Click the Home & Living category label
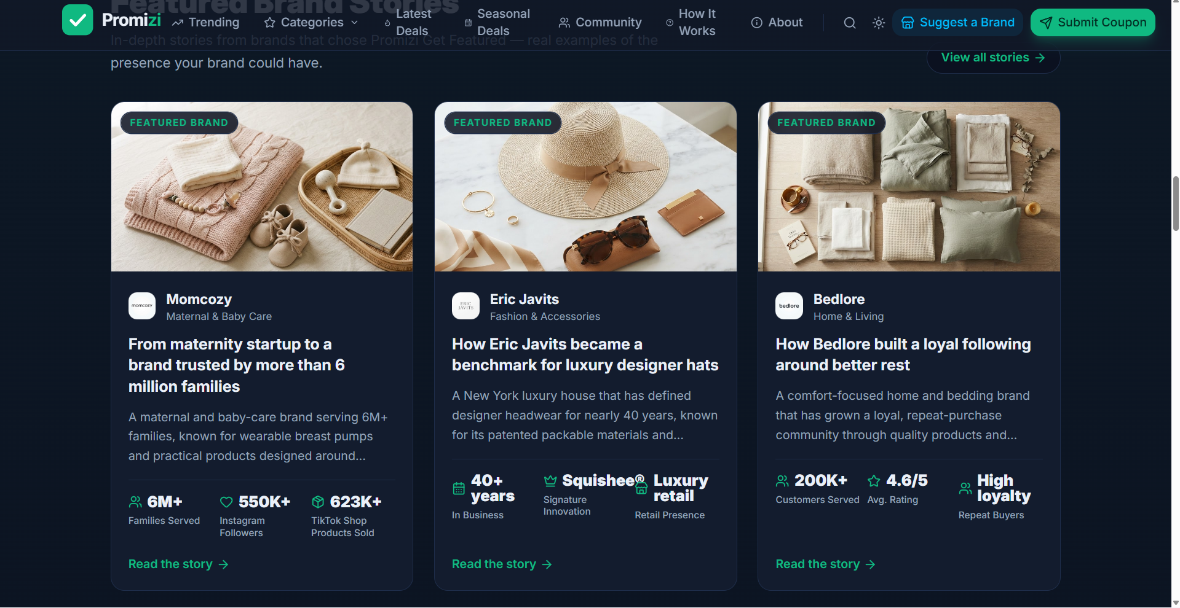1180x608 pixels. (849, 316)
